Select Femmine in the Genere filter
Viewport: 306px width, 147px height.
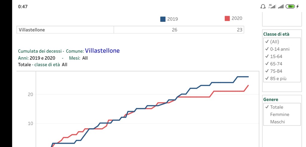click(279, 114)
